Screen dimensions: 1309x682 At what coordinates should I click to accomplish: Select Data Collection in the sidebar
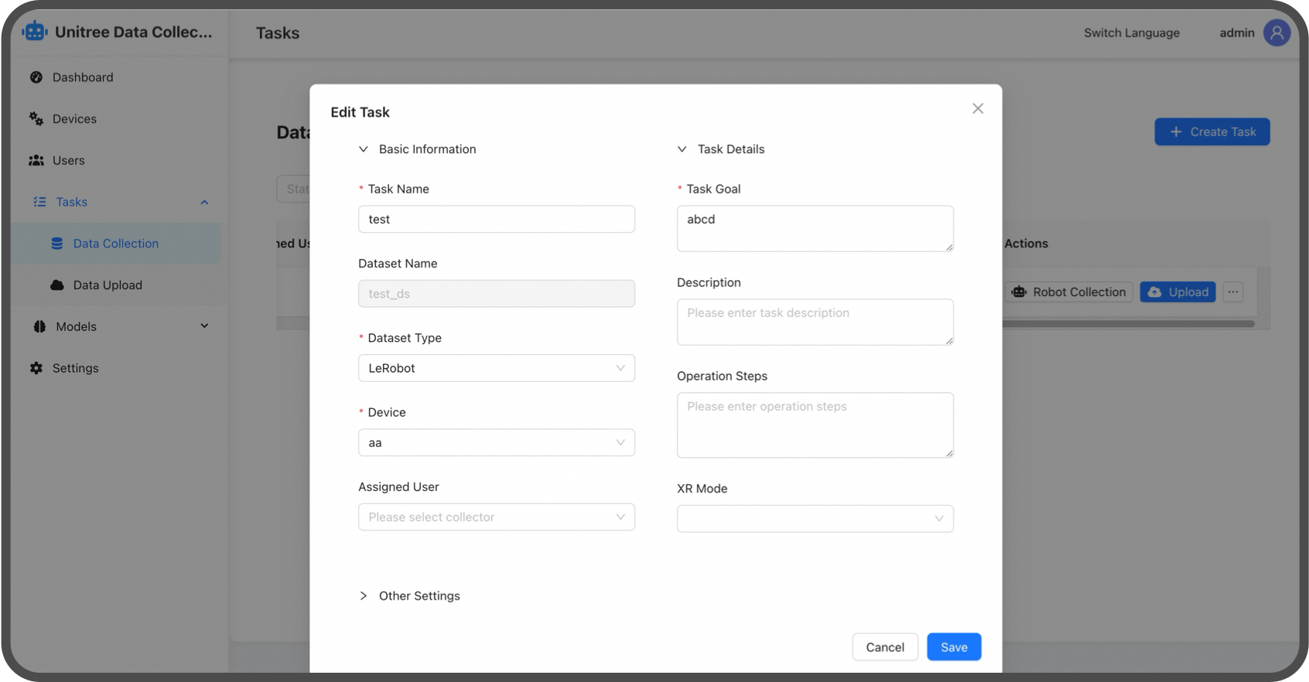pyautogui.click(x=115, y=244)
